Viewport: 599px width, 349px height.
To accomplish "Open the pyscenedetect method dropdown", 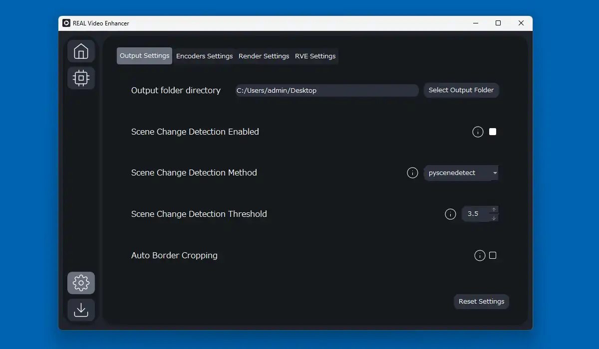I will [461, 173].
